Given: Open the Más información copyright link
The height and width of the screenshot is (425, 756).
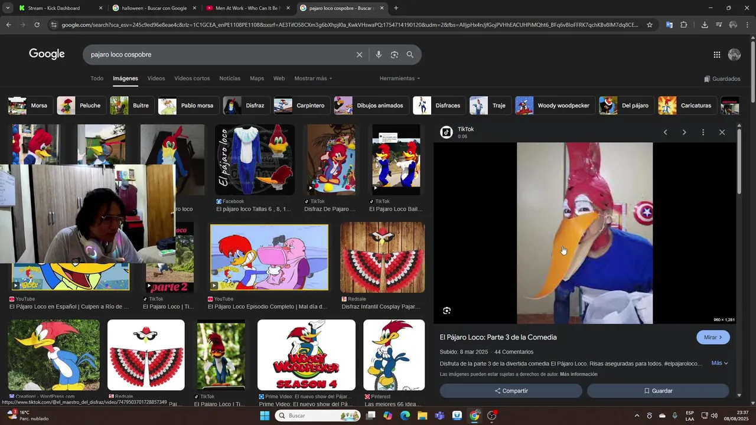Looking at the screenshot, I should coord(579,374).
